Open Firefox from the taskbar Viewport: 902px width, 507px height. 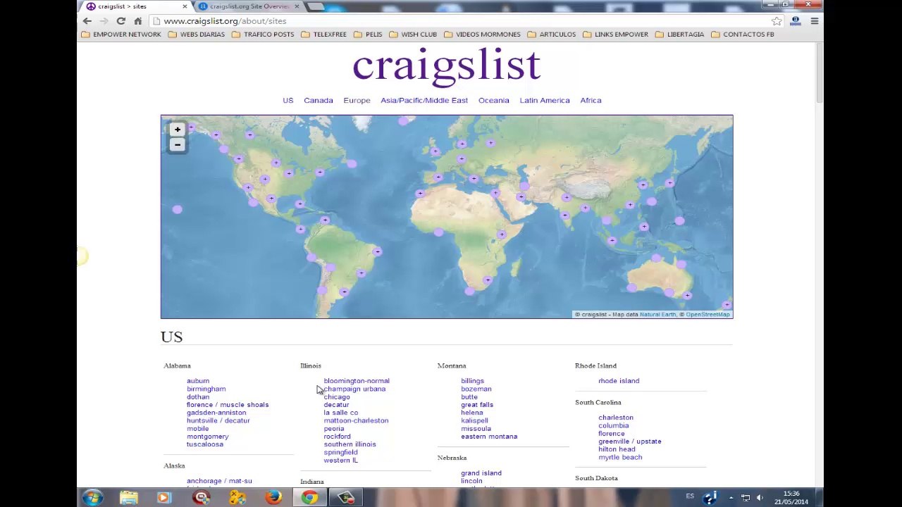tap(273, 498)
